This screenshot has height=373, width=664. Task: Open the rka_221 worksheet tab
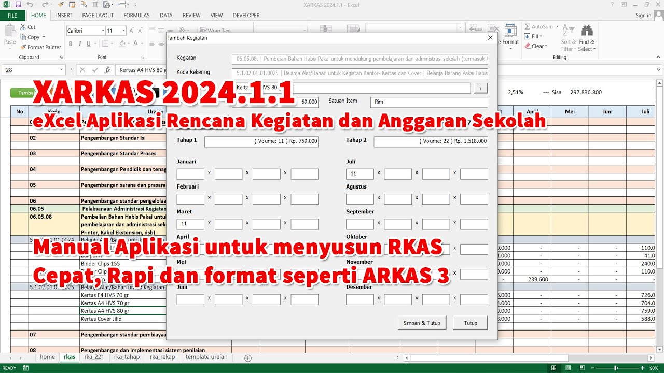(x=94, y=357)
